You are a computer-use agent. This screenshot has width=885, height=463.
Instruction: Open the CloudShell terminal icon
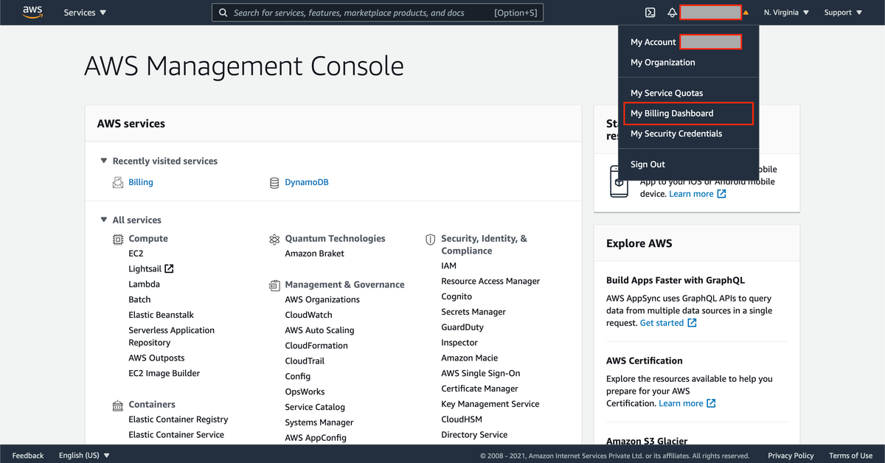pos(650,13)
